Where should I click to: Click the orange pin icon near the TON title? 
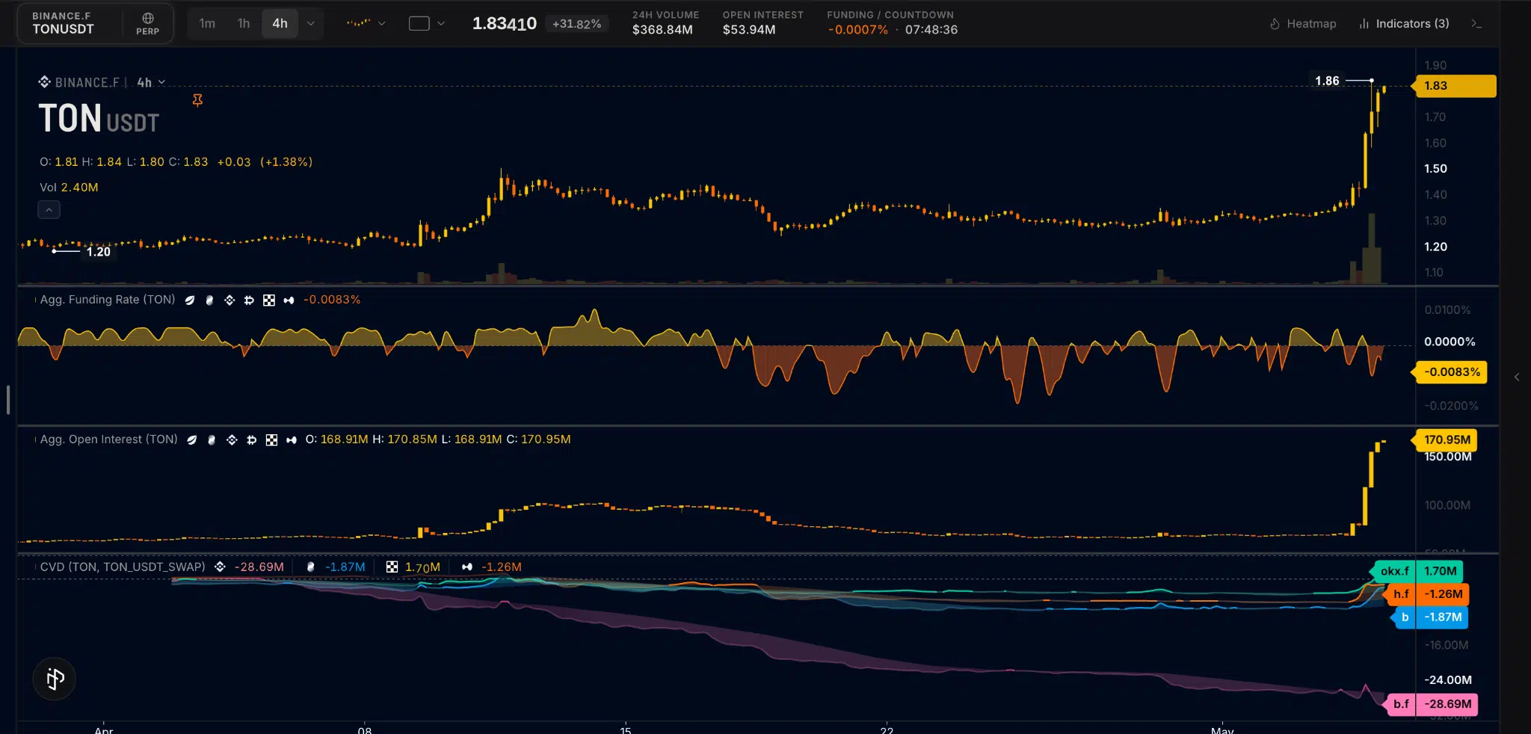click(x=197, y=100)
